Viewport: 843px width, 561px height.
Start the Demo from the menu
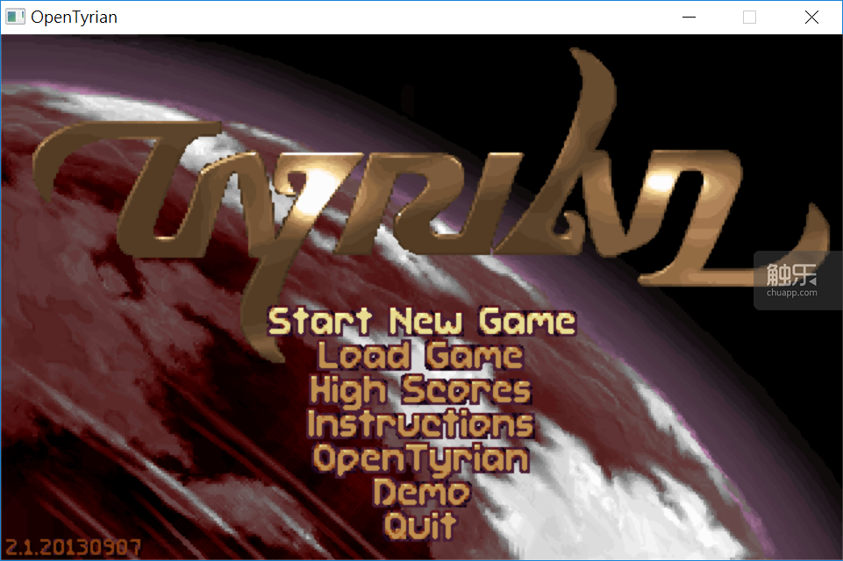point(422,493)
